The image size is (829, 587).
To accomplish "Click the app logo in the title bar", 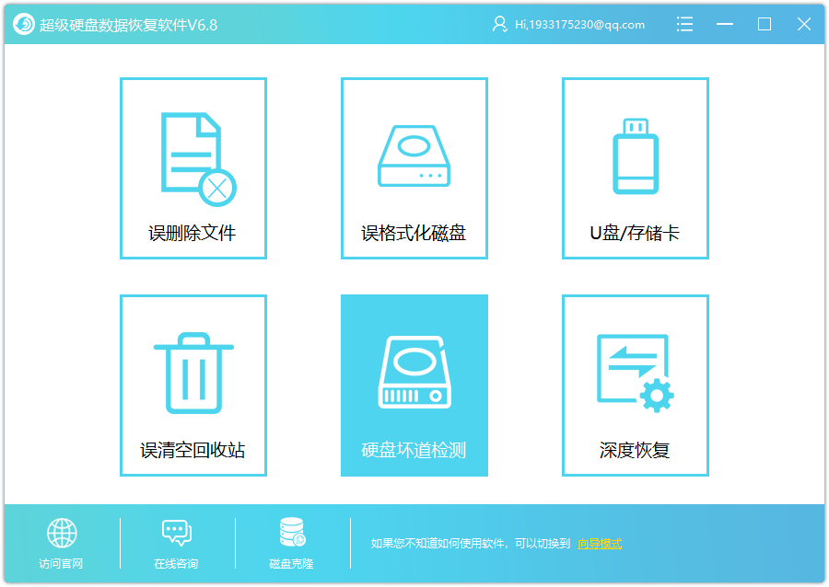I will click(24, 25).
